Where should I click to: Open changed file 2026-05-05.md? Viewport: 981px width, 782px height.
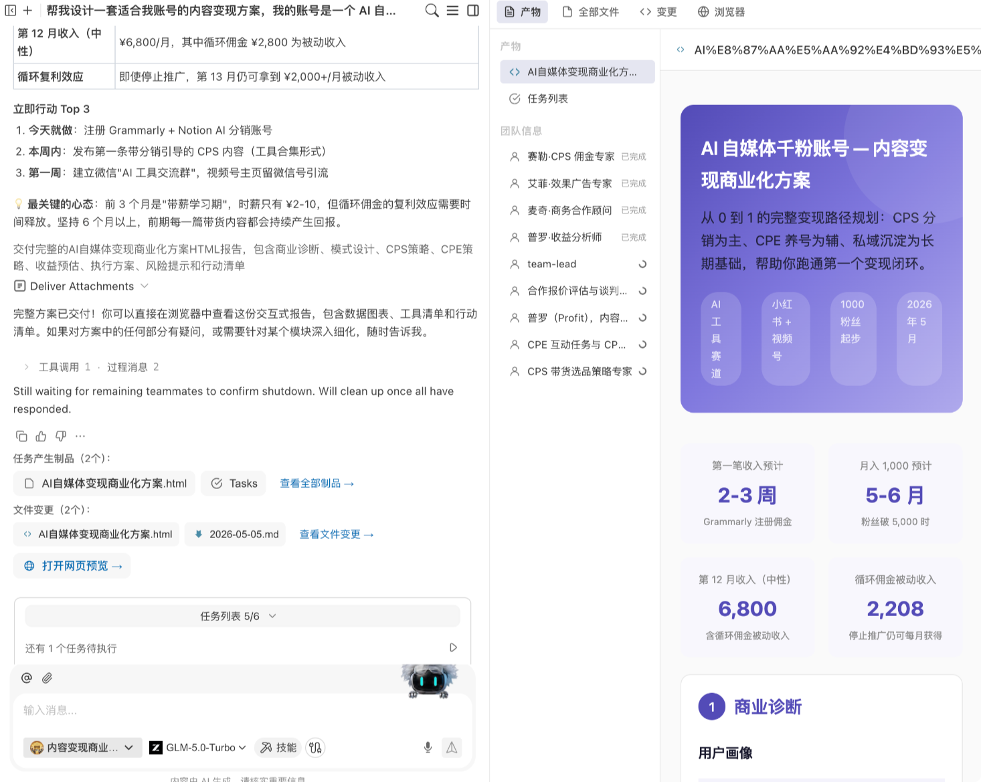(236, 534)
